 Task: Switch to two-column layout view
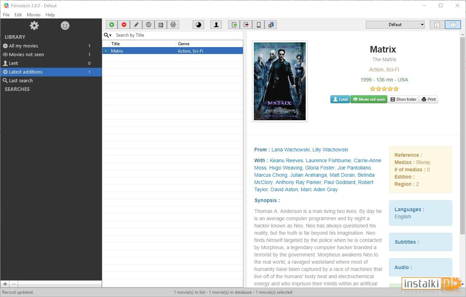point(453,25)
